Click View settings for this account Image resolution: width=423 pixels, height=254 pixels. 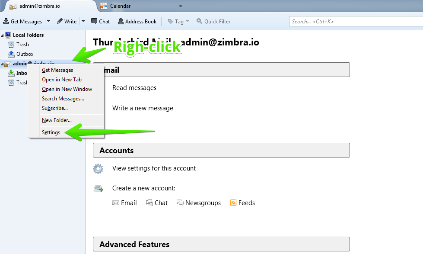(154, 168)
